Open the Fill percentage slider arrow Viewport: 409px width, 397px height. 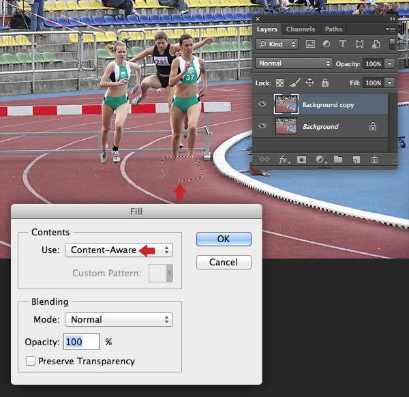click(x=390, y=83)
